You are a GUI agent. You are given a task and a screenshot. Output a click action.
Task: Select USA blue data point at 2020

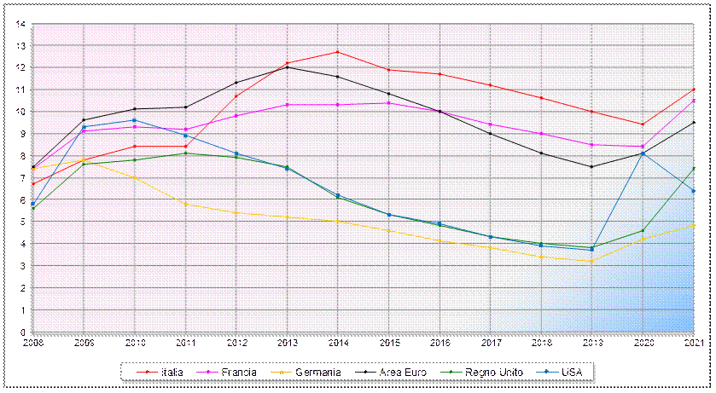(643, 153)
